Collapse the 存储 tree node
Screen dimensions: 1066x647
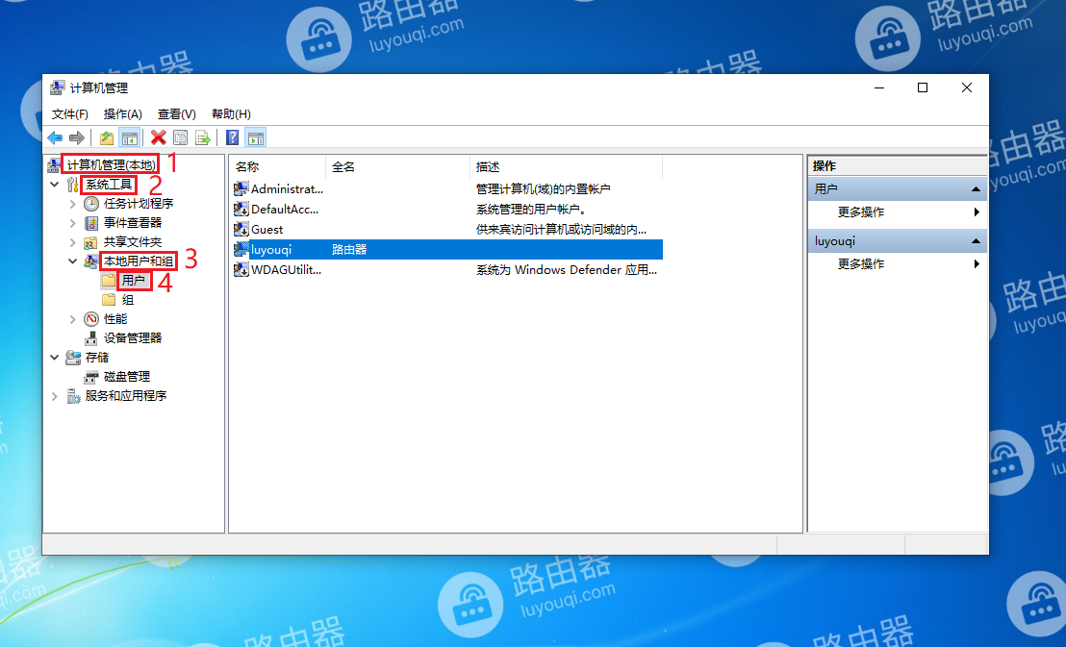55,358
